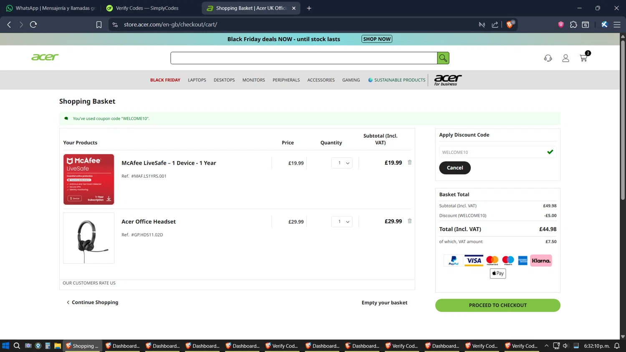
Task: Click OUR CUSTOMERS RATE US text
Action: click(x=89, y=283)
